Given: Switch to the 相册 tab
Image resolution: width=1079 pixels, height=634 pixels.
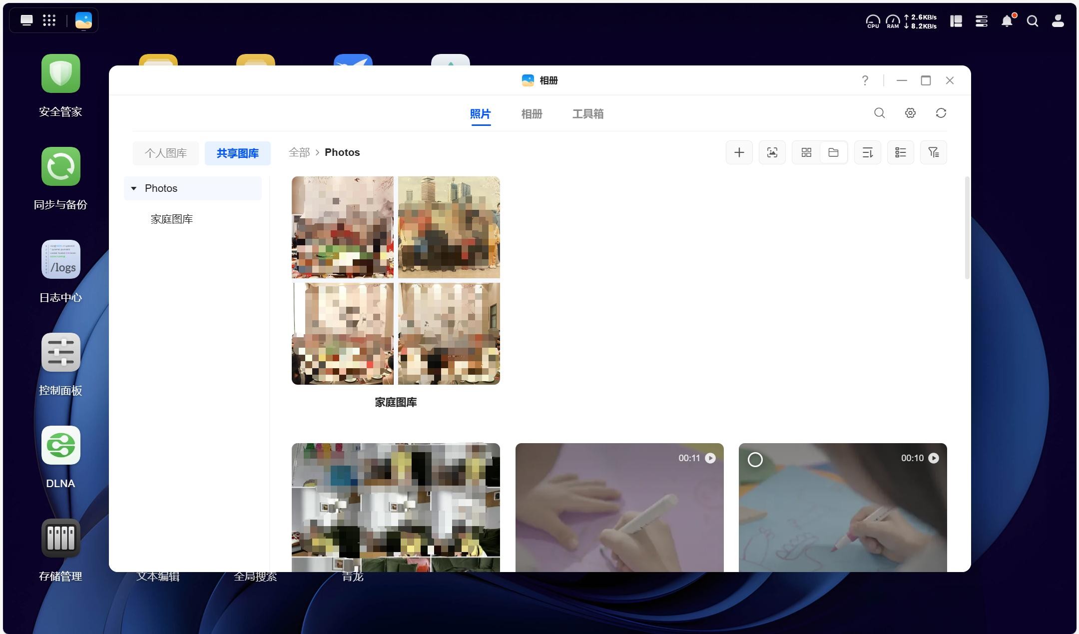Looking at the screenshot, I should click(x=532, y=114).
